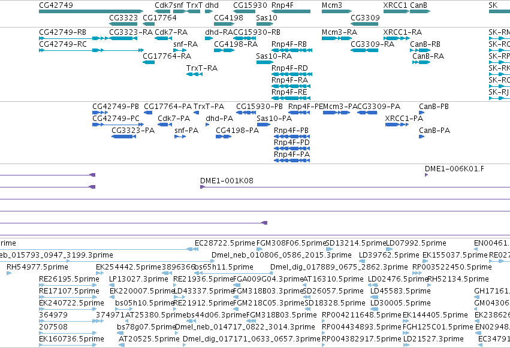The image size is (510, 348).
Task: Select transcript CG15930-RB
Action: 245,38
